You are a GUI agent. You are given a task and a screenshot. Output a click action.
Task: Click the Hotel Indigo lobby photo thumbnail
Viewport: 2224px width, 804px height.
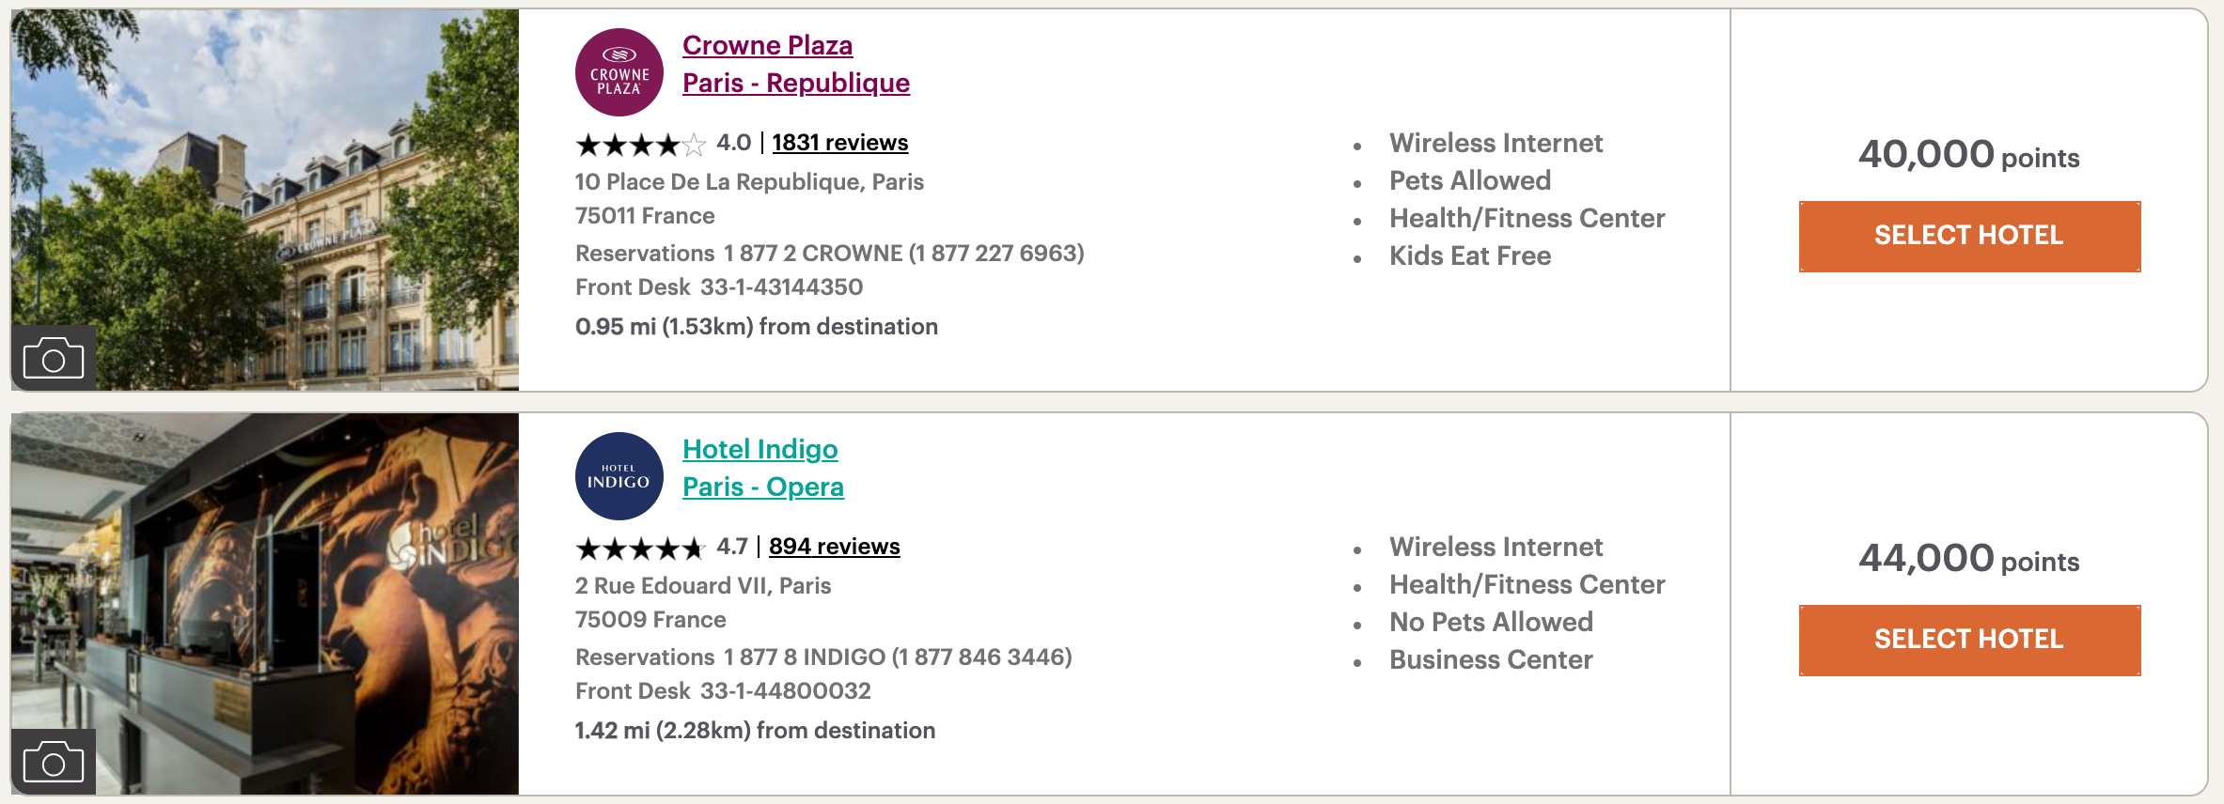click(263, 606)
